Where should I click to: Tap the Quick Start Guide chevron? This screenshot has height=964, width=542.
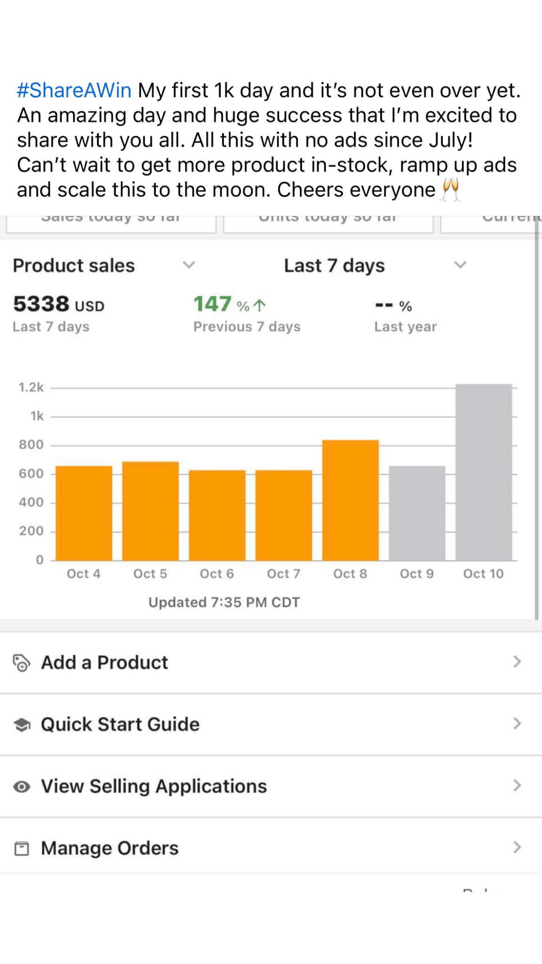(x=517, y=723)
